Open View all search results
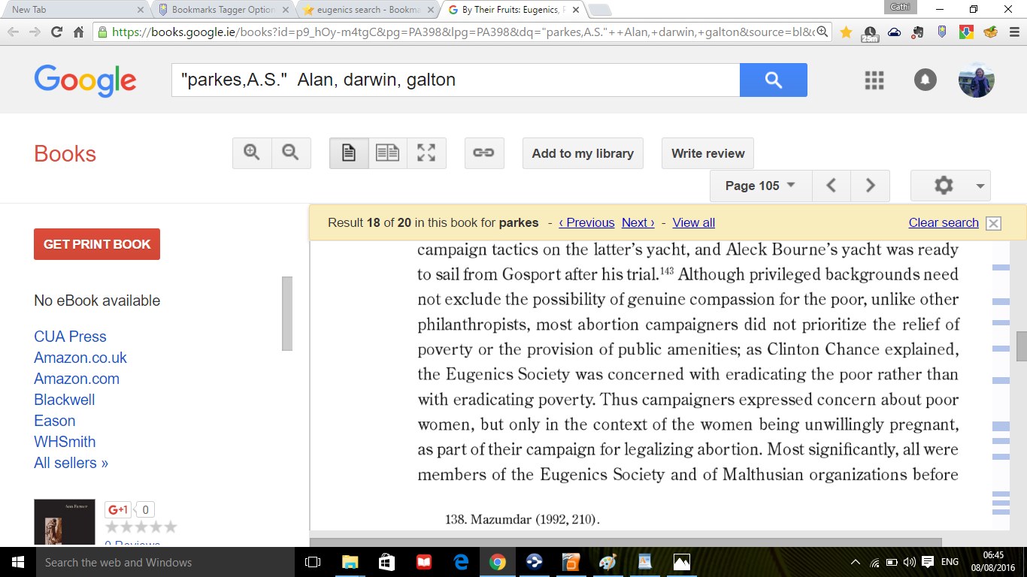Image resolution: width=1027 pixels, height=577 pixels. pos(694,222)
